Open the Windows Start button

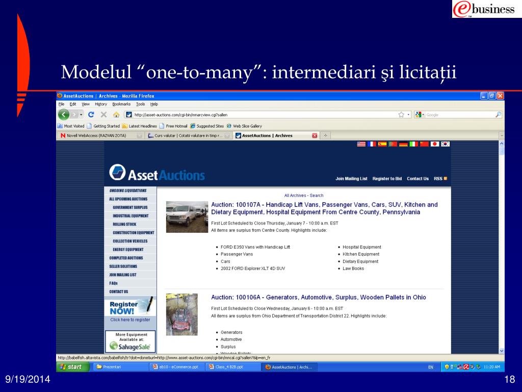tap(73, 367)
